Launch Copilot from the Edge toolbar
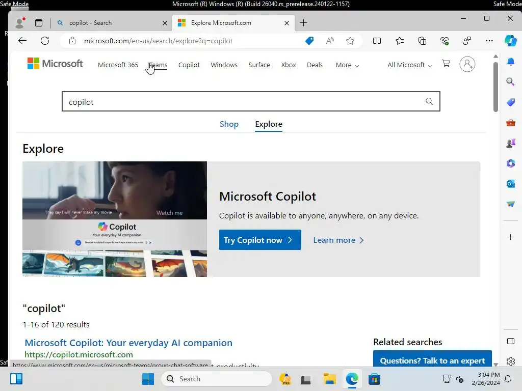This screenshot has width=522, height=391. [510, 41]
